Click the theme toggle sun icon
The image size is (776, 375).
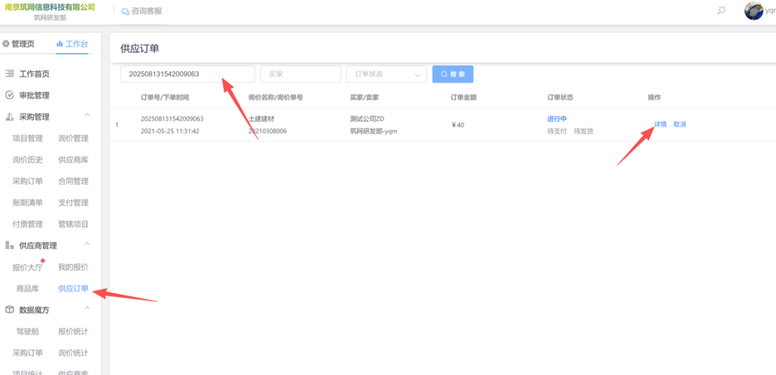coord(721,11)
